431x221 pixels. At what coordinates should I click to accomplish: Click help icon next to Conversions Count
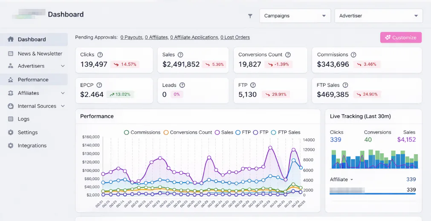tap(288, 55)
